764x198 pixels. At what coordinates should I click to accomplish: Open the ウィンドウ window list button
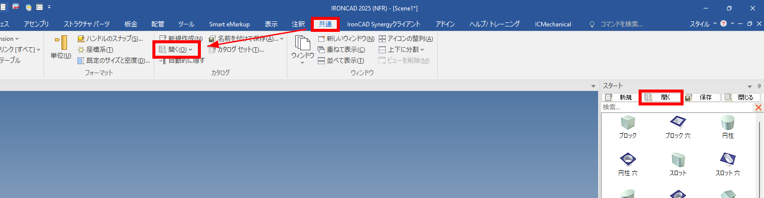pyautogui.click(x=302, y=50)
